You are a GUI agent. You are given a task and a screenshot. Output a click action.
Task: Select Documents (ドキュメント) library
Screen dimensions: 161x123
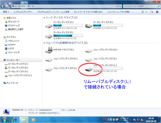coord(12,41)
